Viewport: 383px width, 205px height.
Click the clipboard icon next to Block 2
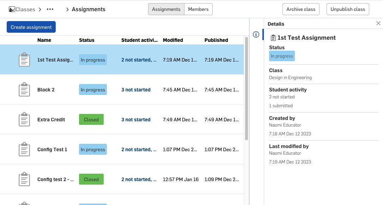point(24,89)
